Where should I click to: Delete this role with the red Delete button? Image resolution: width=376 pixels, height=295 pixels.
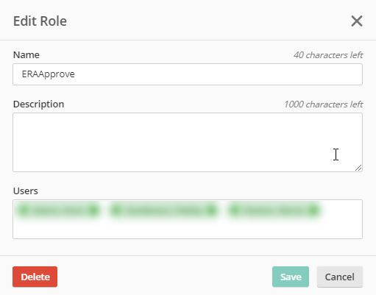point(35,277)
